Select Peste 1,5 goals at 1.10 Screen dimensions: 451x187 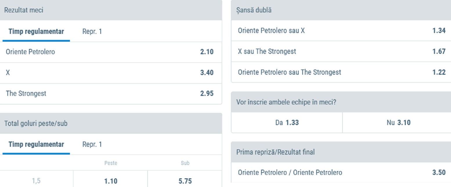pos(111,181)
